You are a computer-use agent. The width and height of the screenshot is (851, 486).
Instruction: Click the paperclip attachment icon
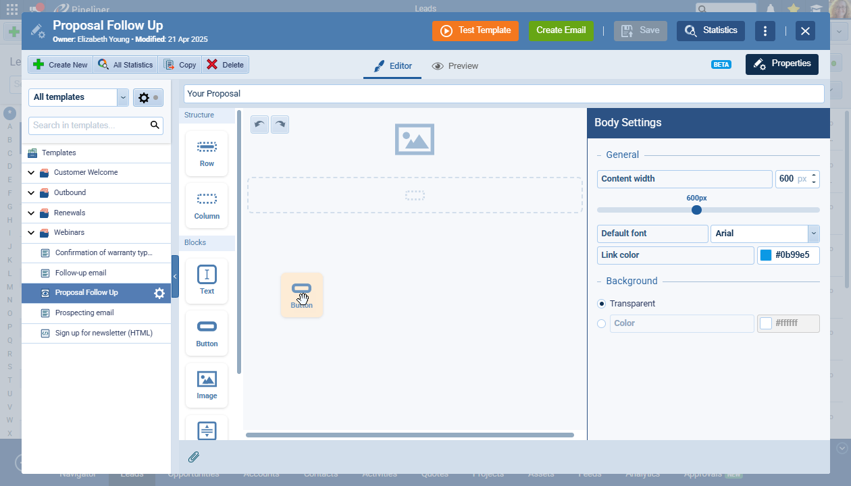(x=194, y=457)
